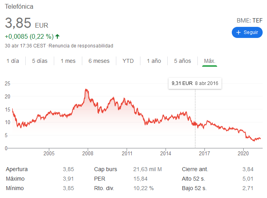Open the Renuncia de responsabilidad link
267x198 pixels.
tap(81, 46)
